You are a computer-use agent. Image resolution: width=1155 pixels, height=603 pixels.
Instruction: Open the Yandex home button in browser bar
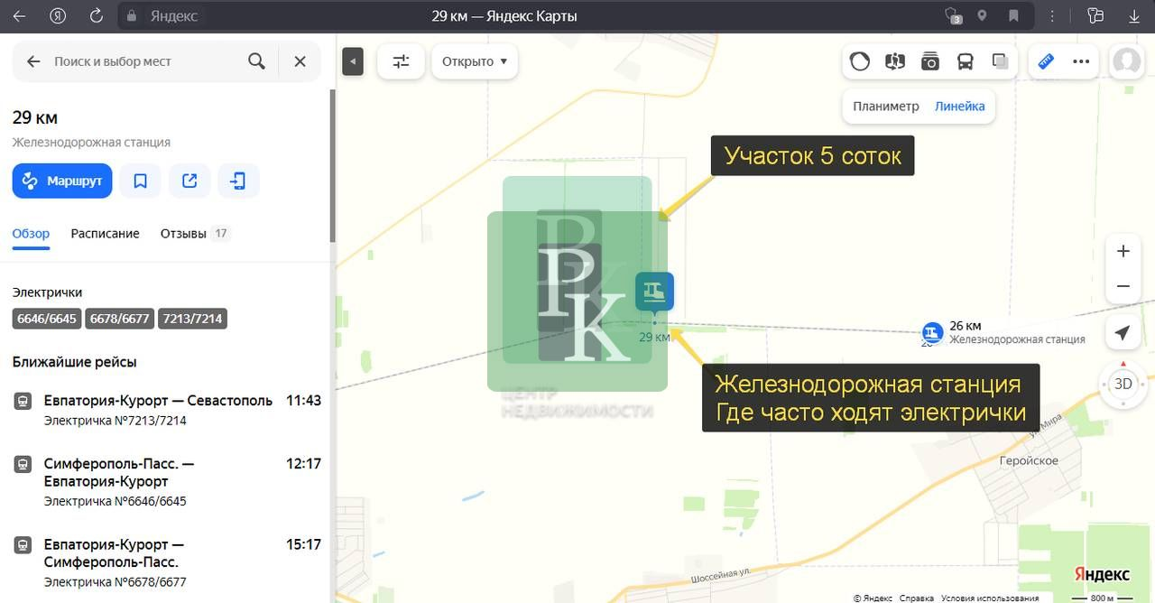click(58, 15)
